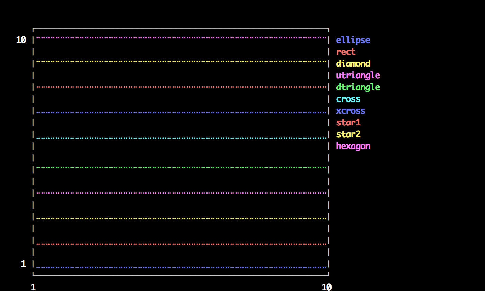Click the x-axis minimum label 1

point(33,287)
